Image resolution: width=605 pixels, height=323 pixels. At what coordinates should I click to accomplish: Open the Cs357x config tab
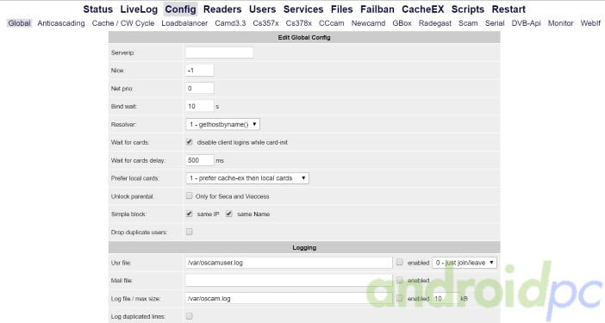(x=265, y=23)
